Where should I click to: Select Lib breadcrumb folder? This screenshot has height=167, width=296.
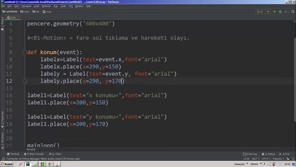tap(36, 12)
